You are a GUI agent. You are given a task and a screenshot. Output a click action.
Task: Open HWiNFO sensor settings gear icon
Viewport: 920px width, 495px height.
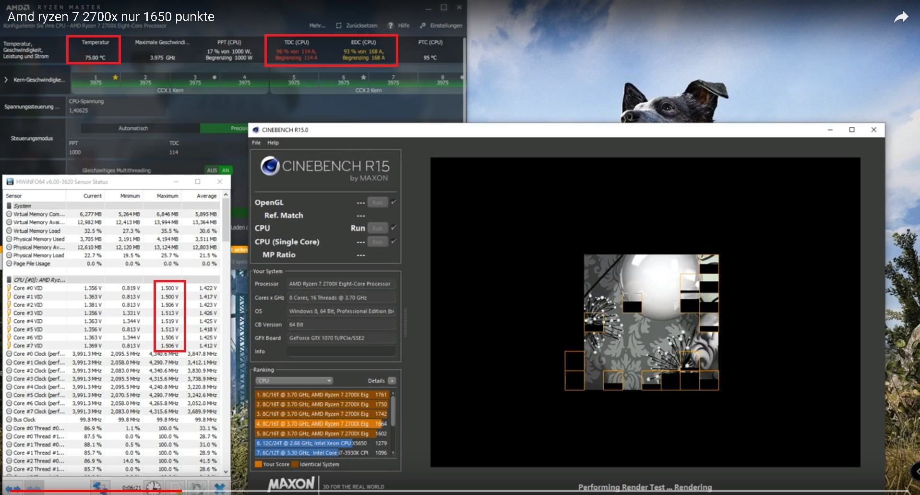[197, 488]
